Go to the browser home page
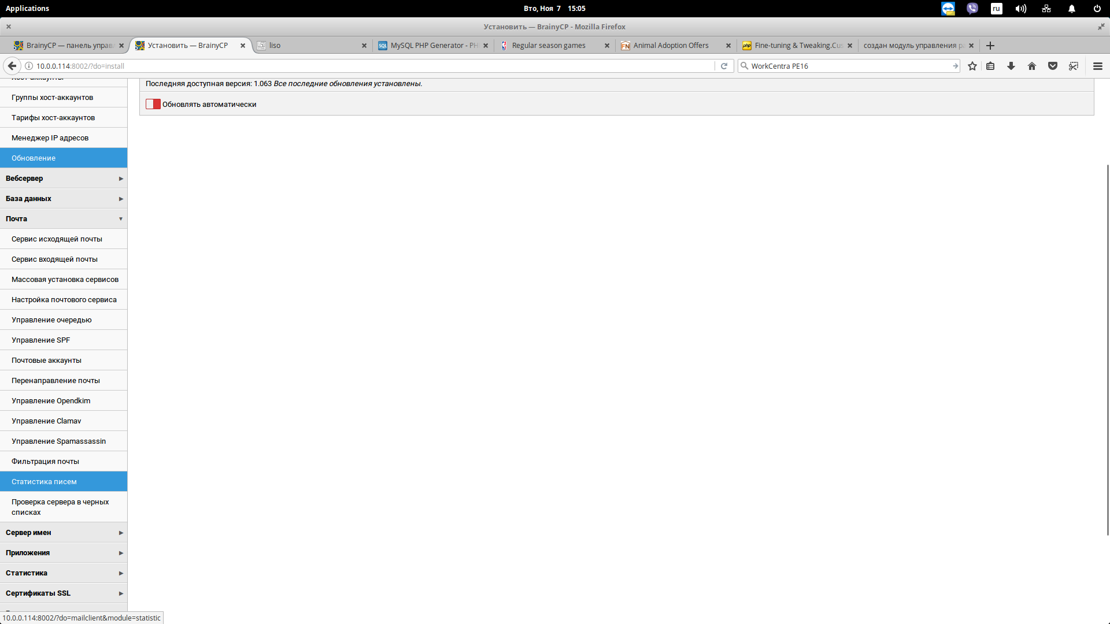1110x624 pixels. tap(1031, 66)
